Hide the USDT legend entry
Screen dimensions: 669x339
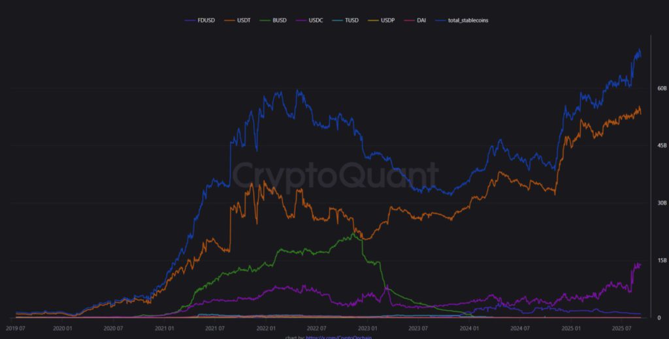point(244,20)
